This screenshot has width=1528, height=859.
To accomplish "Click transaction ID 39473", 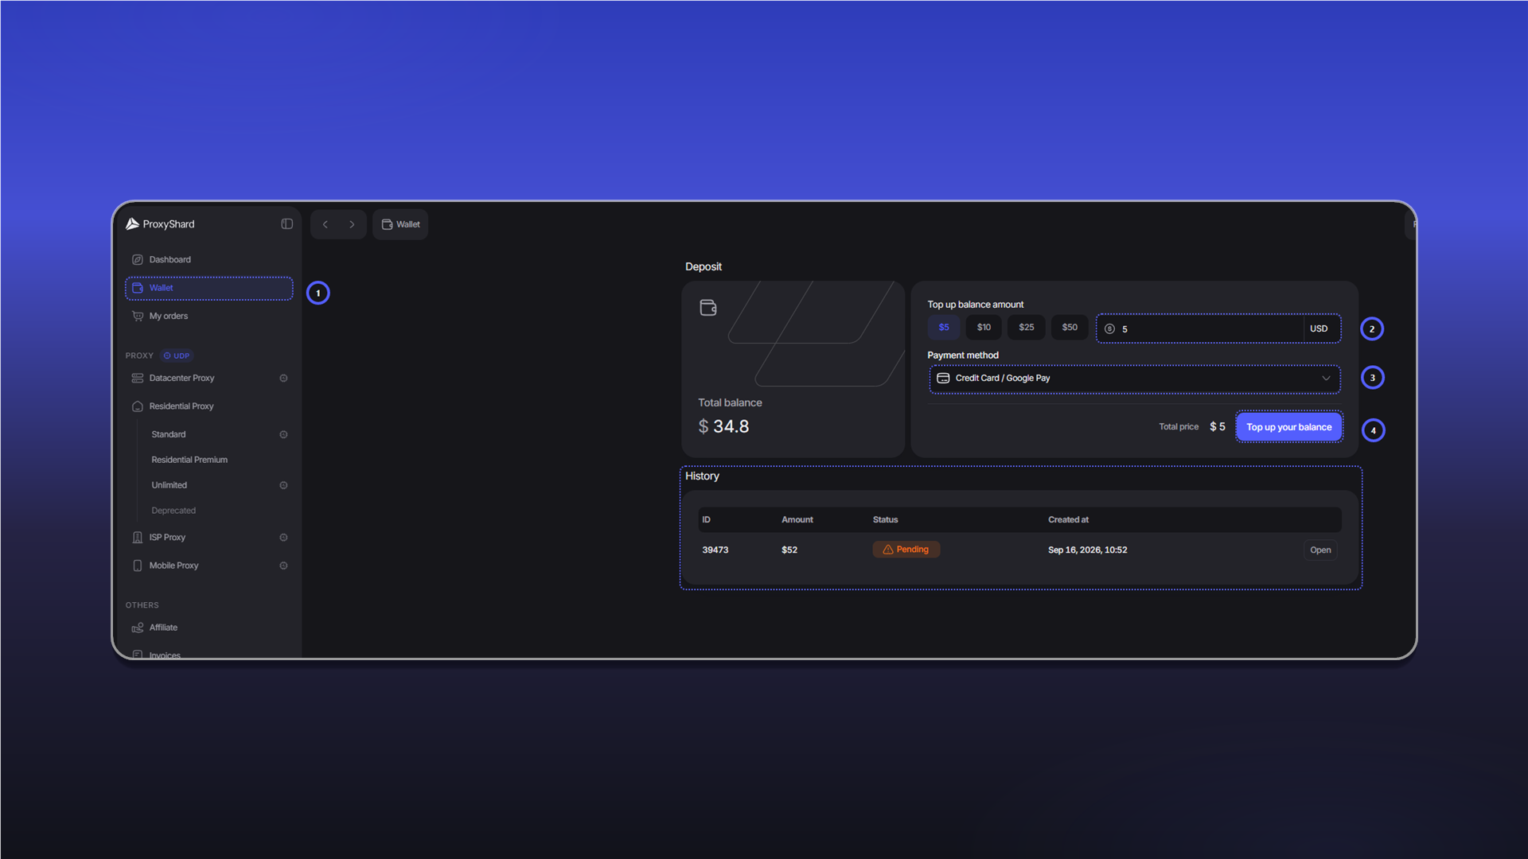I will pos(715,550).
